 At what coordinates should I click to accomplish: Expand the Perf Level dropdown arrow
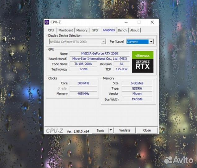151,42
